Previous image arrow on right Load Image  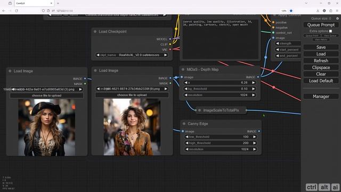pyautogui.click(x=98, y=89)
